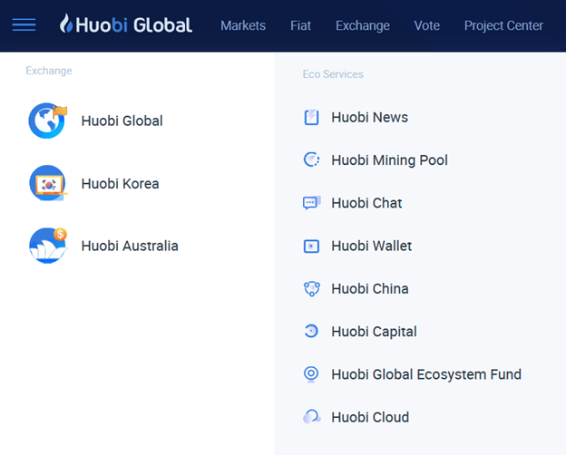The image size is (566, 455).
Task: Click the Huobi China icon
Action: pyautogui.click(x=311, y=288)
